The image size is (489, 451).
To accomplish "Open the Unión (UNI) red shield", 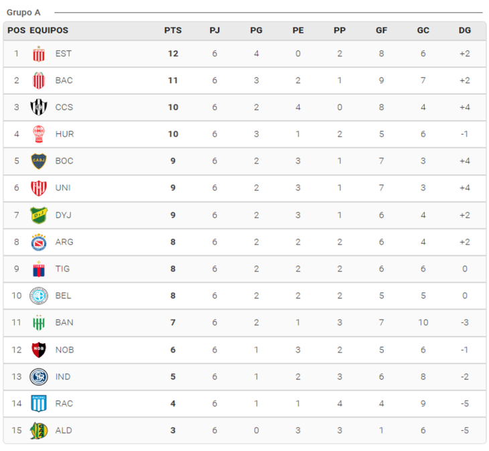I will [x=39, y=188].
